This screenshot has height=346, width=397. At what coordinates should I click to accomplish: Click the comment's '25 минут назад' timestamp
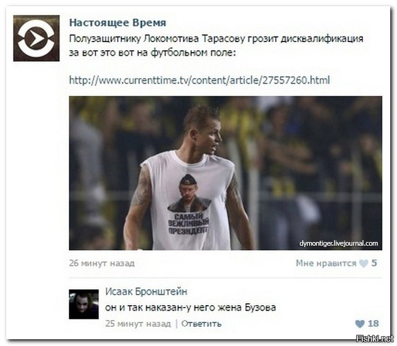point(138,324)
